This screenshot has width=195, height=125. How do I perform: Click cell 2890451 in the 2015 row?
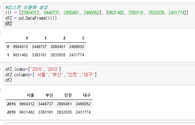click(64, 104)
